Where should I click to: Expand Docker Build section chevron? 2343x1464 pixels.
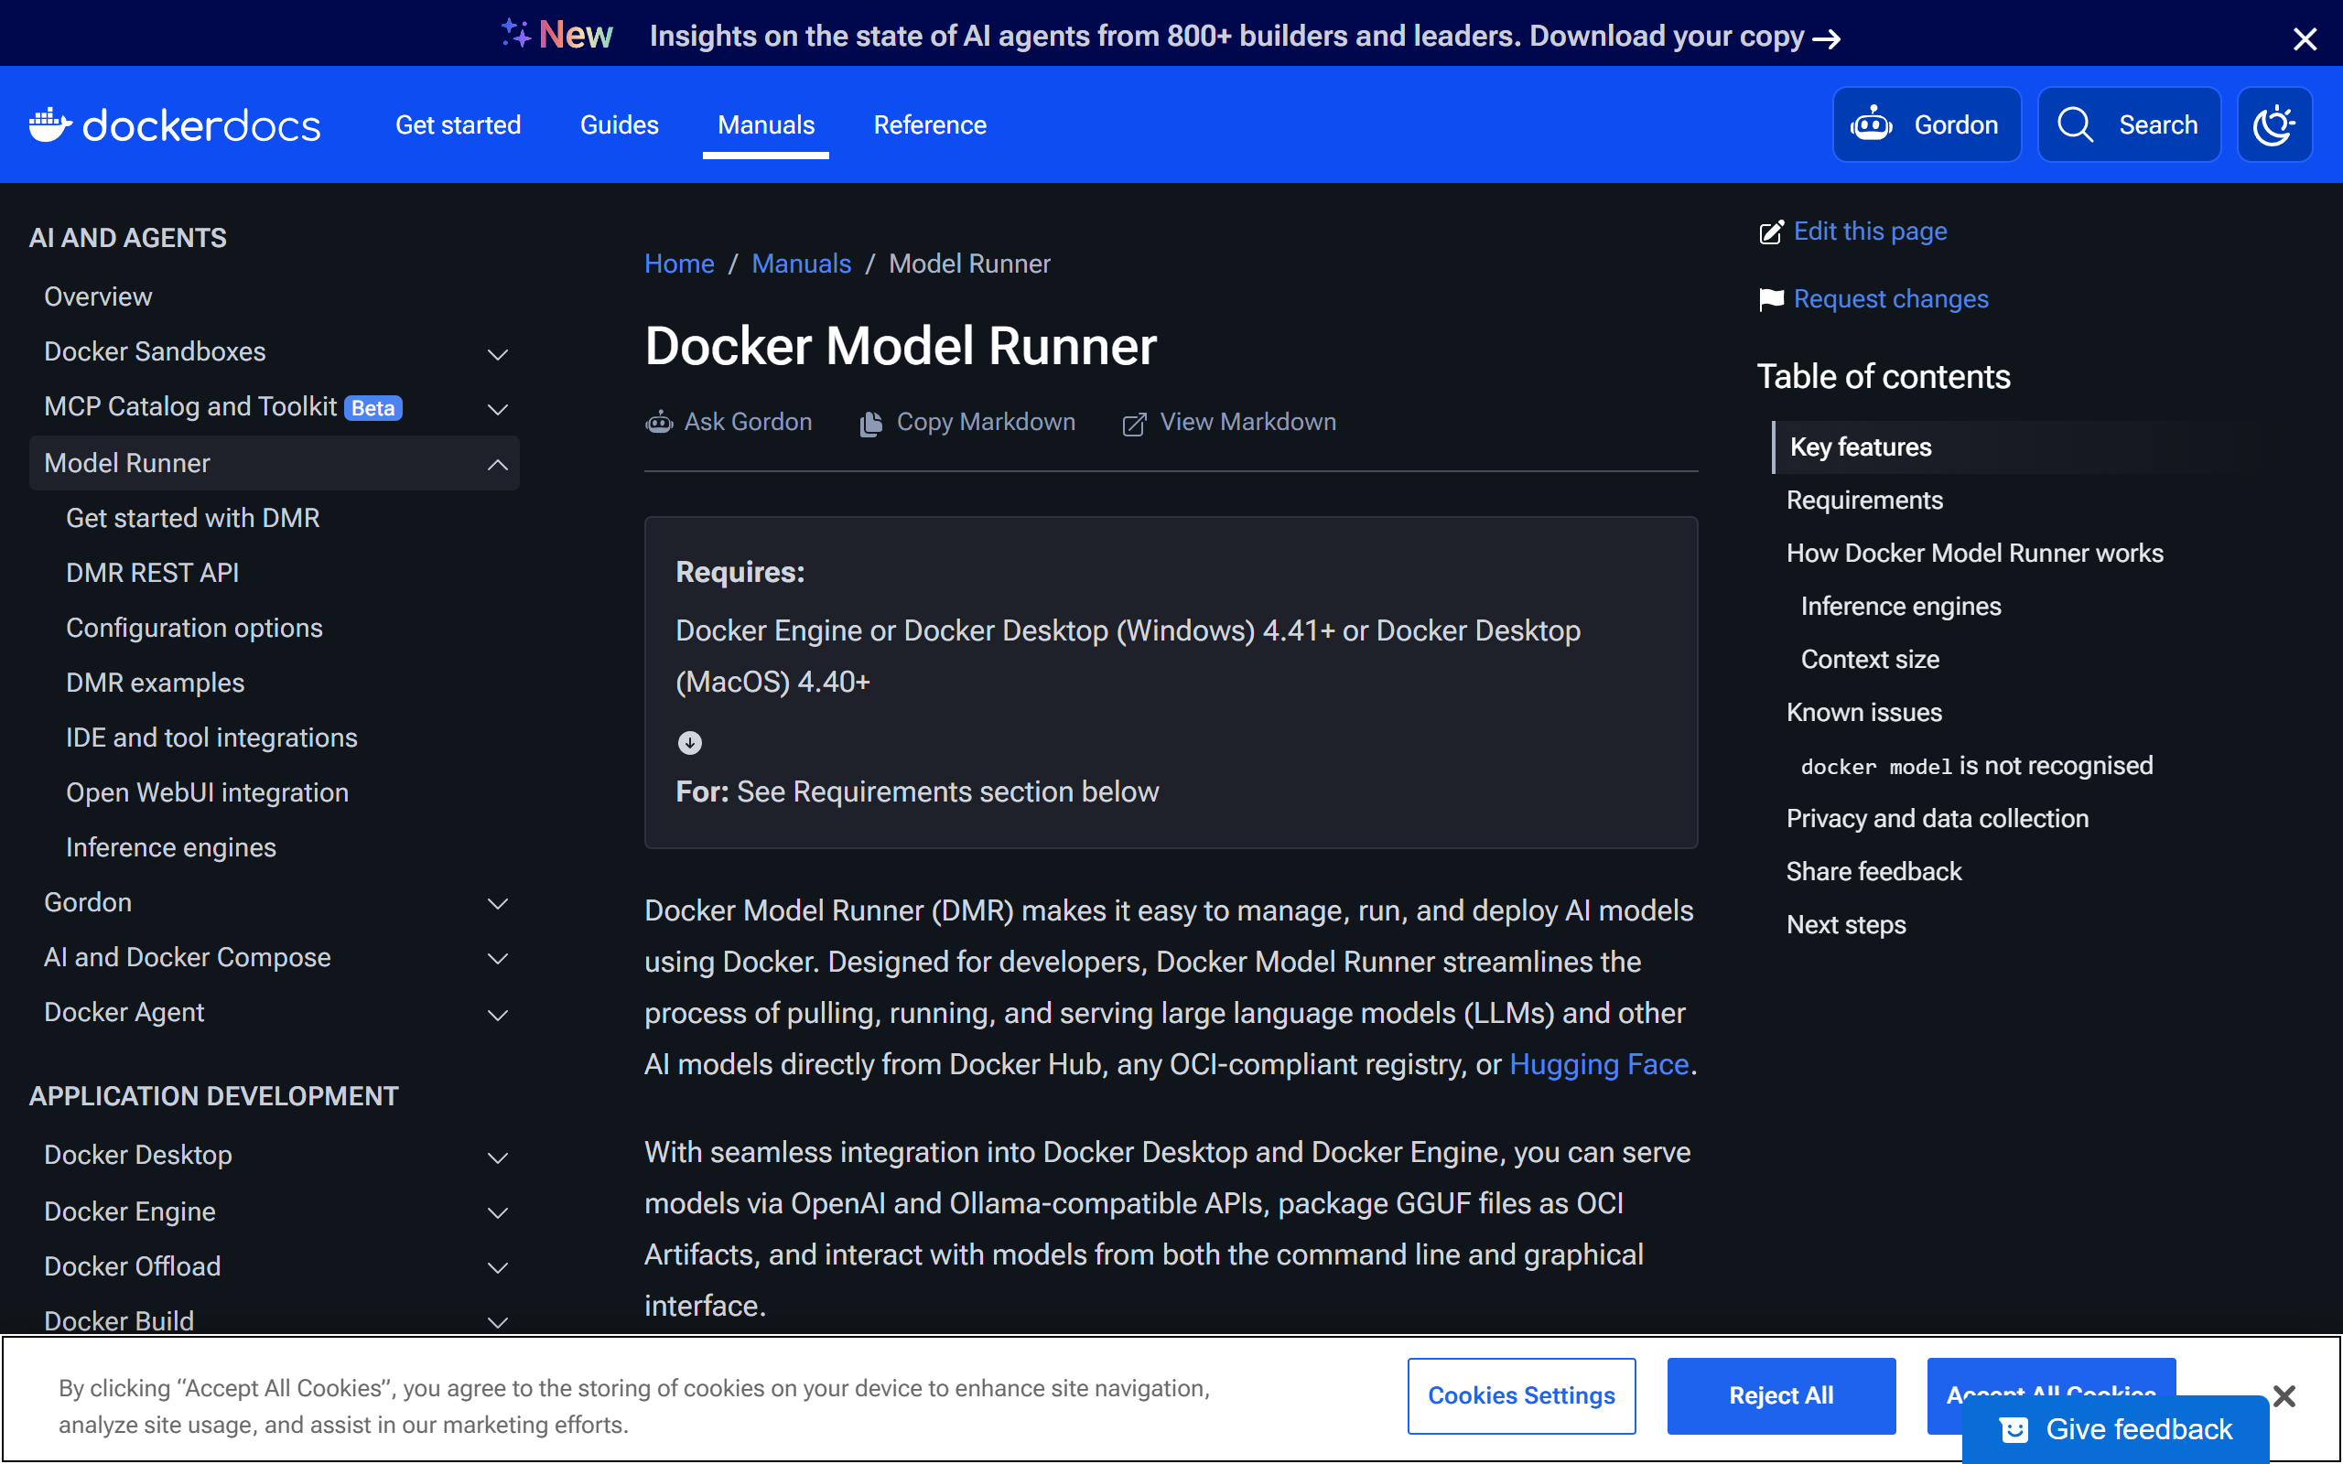(498, 1321)
